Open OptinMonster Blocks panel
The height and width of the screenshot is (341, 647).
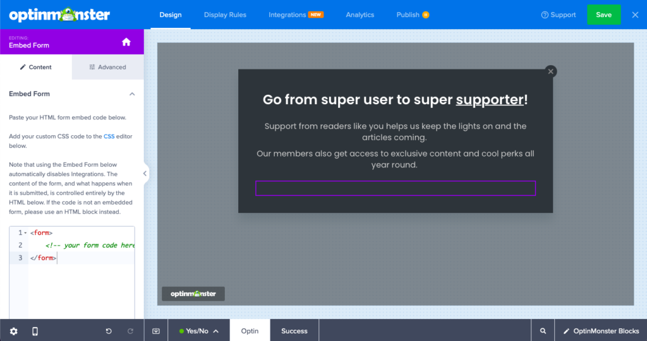[x=602, y=331]
